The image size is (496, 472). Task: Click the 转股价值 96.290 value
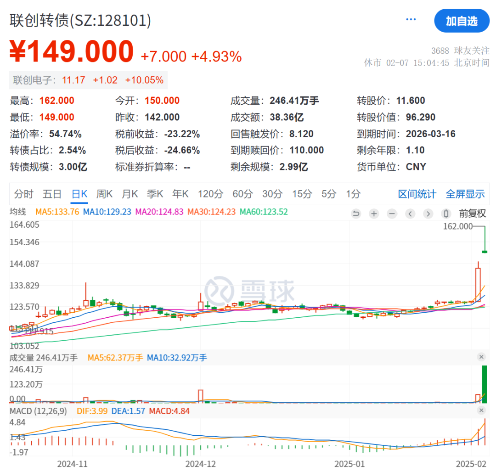point(420,117)
